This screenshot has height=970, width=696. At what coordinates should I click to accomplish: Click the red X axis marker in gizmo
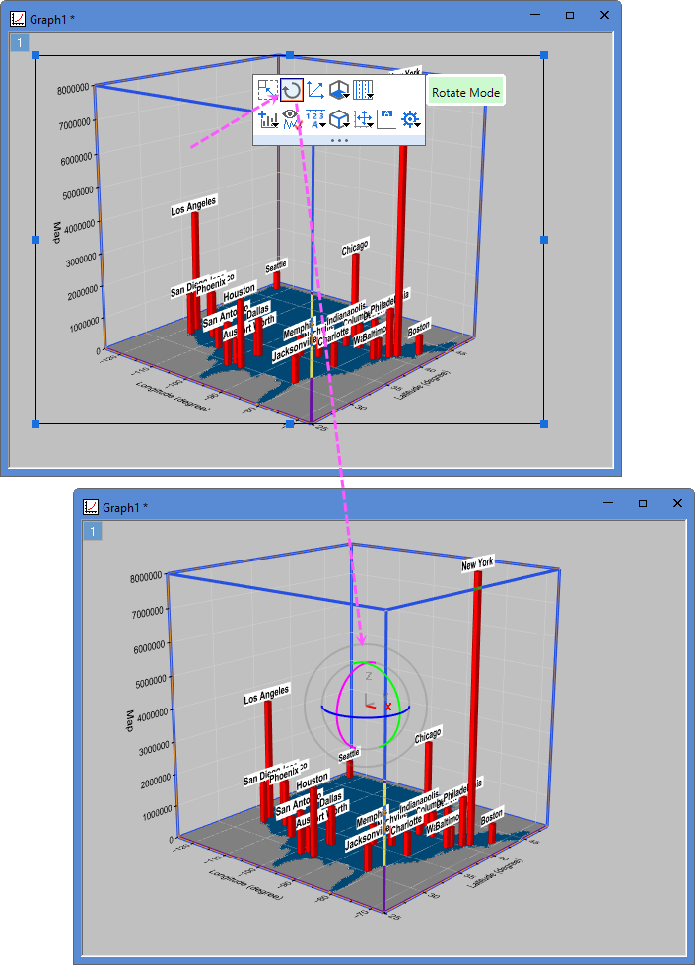[388, 706]
